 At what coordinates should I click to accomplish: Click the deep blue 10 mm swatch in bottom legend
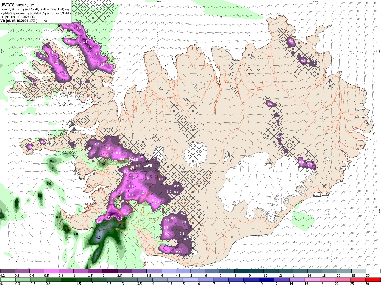coord(266,279)
